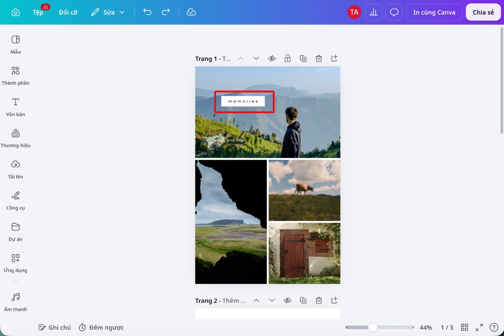Open the help question mark
Image resolution: width=504 pixels, height=336 pixels.
click(494, 327)
